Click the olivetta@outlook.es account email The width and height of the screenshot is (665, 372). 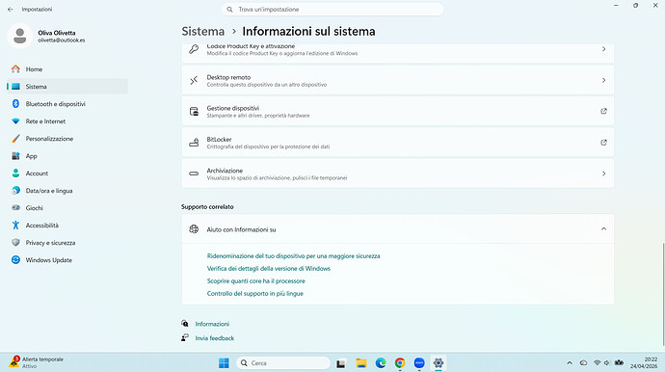click(62, 40)
